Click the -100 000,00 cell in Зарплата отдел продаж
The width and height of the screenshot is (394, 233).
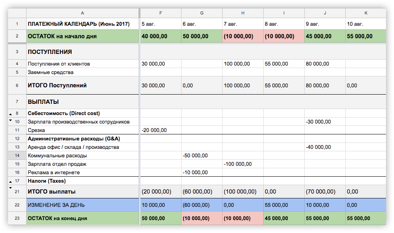[243, 164]
